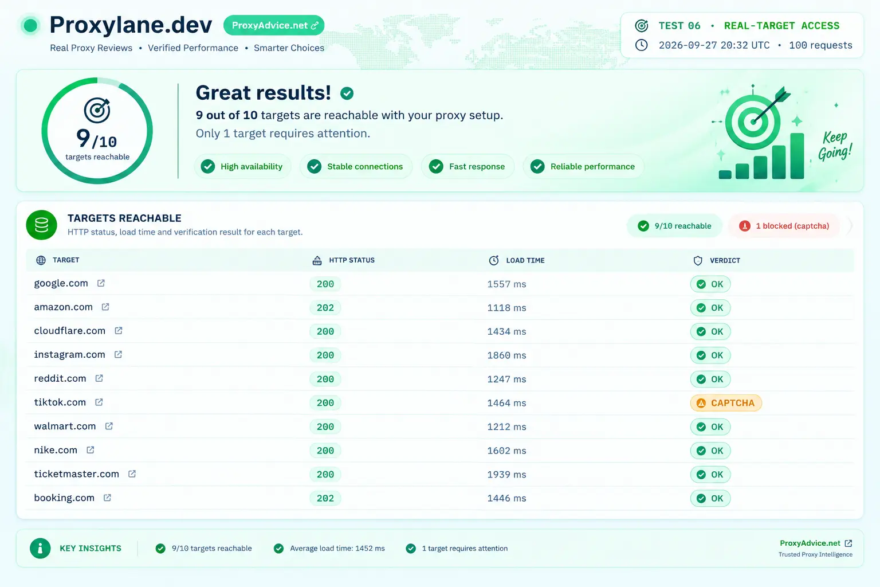Open cloudflare.com external link icon

tap(119, 331)
